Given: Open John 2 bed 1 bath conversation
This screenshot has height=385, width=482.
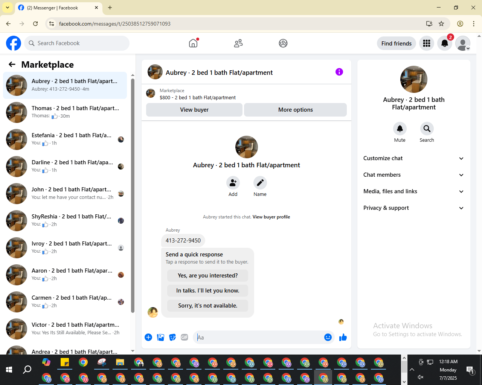Looking at the screenshot, I should pyautogui.click(x=65, y=193).
